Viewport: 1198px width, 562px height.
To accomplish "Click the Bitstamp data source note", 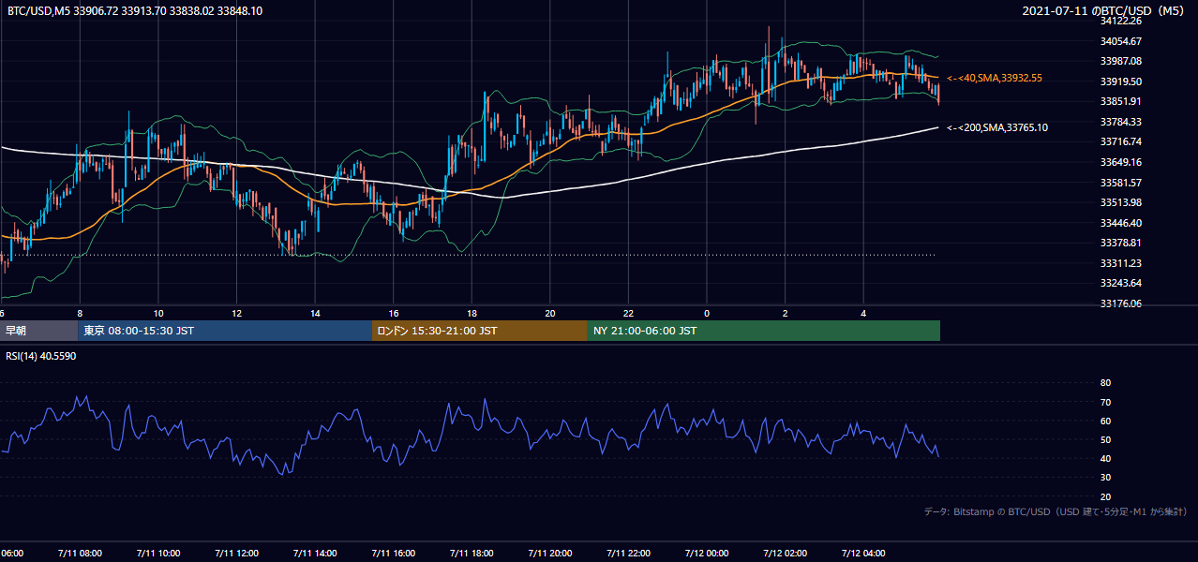I will tap(1056, 511).
